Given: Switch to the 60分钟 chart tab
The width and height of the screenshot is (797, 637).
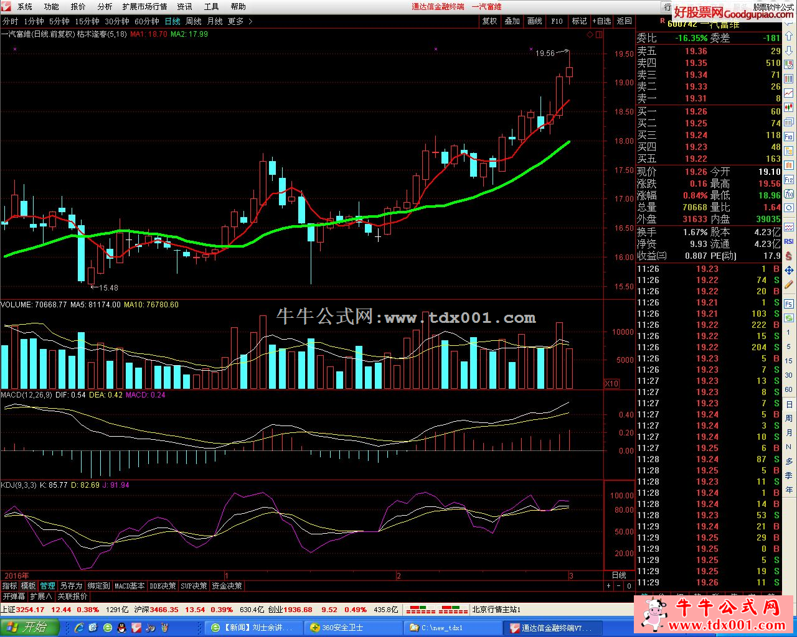Looking at the screenshot, I should pos(147,21).
